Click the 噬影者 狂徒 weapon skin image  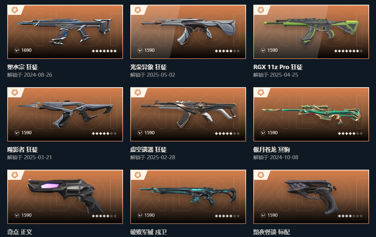pyautogui.click(x=65, y=114)
